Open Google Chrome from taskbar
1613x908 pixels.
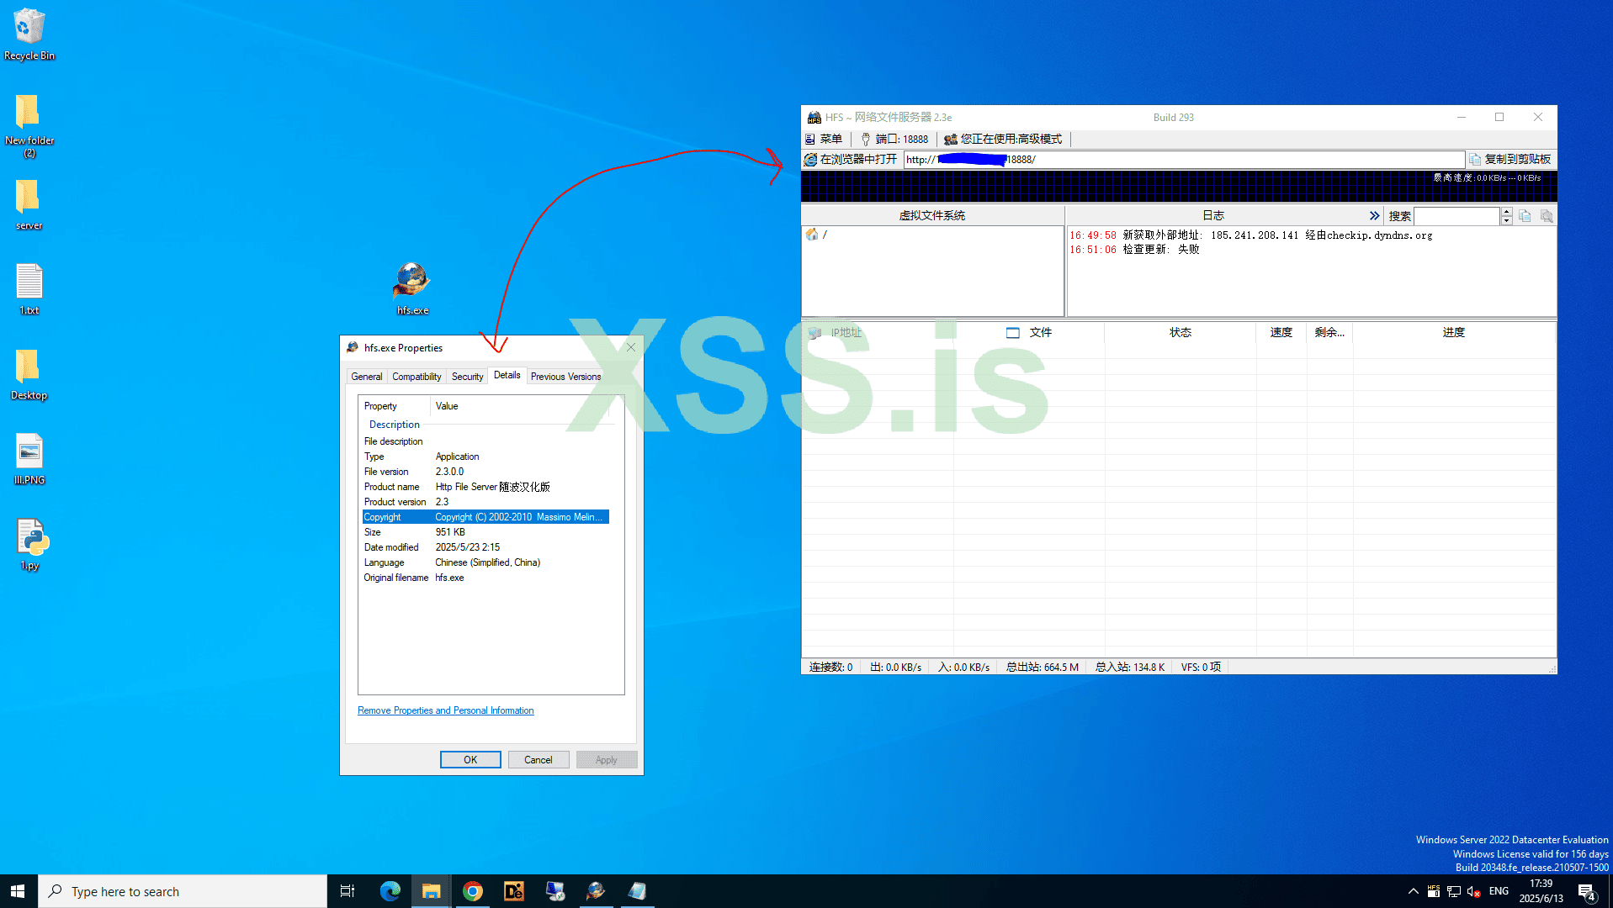point(473,891)
